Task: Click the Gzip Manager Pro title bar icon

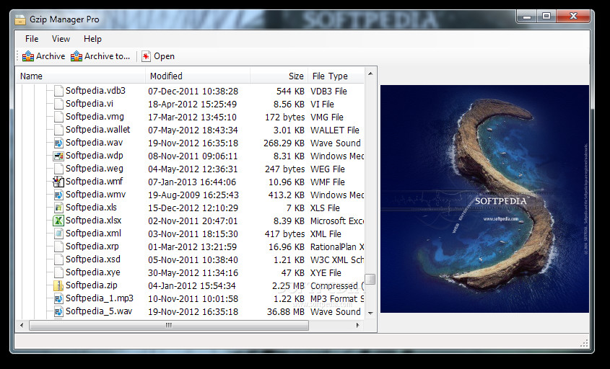Action: [x=19, y=19]
